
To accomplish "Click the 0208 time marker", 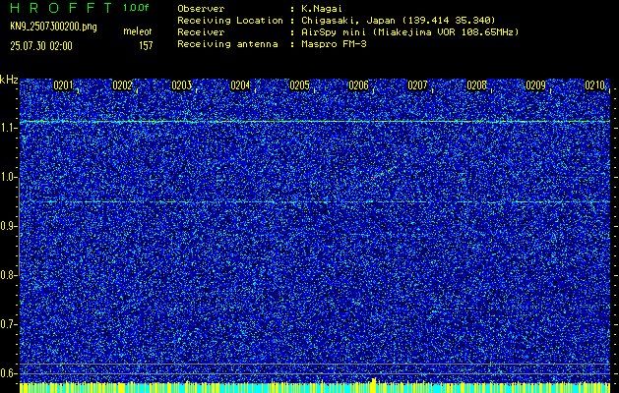I will pos(477,85).
